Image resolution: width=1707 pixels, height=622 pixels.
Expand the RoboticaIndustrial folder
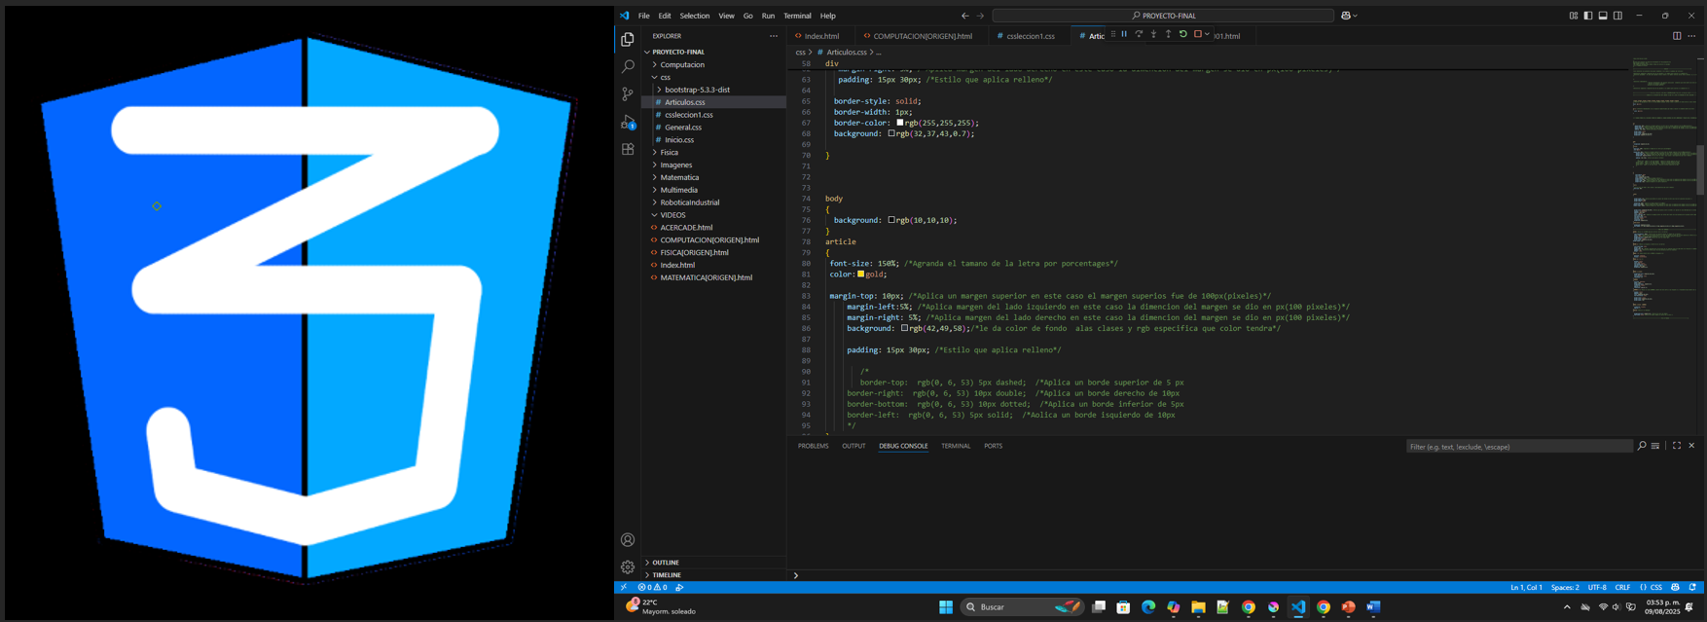point(714,202)
